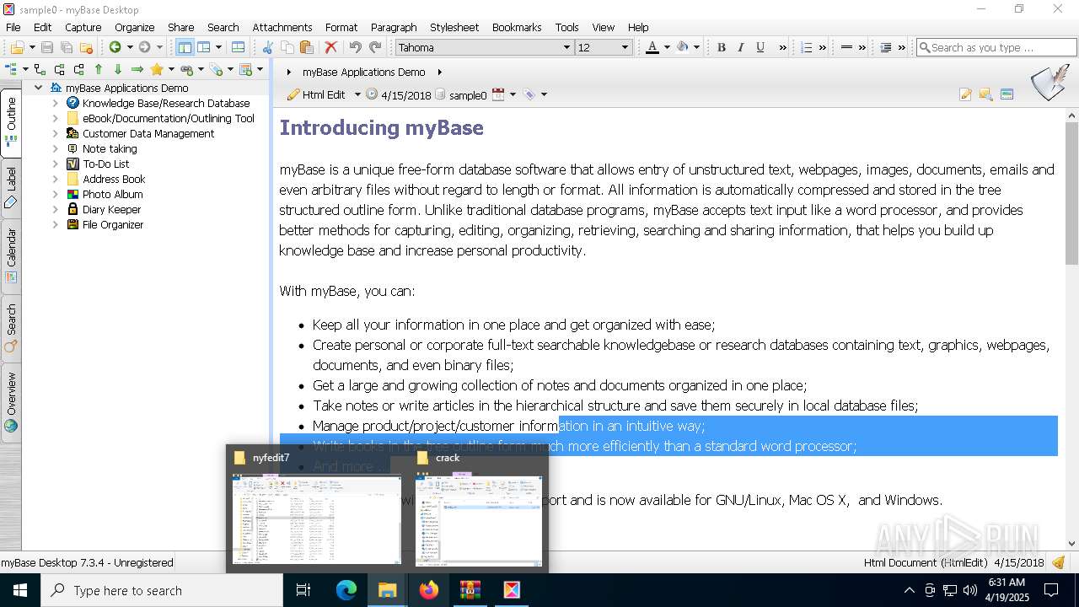
Task: Expand the Photo Album node
Action: click(x=56, y=194)
